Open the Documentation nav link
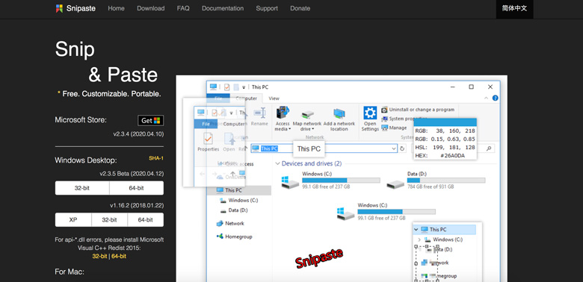 pyautogui.click(x=223, y=8)
